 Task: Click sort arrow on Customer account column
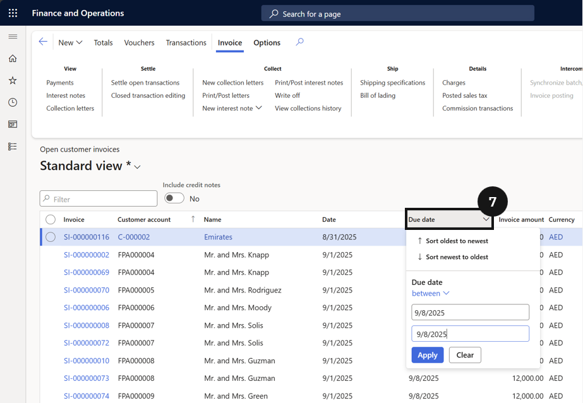193,219
